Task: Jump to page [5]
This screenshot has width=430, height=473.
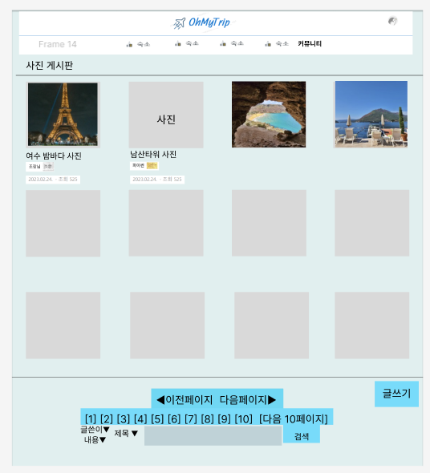Action: [157, 418]
